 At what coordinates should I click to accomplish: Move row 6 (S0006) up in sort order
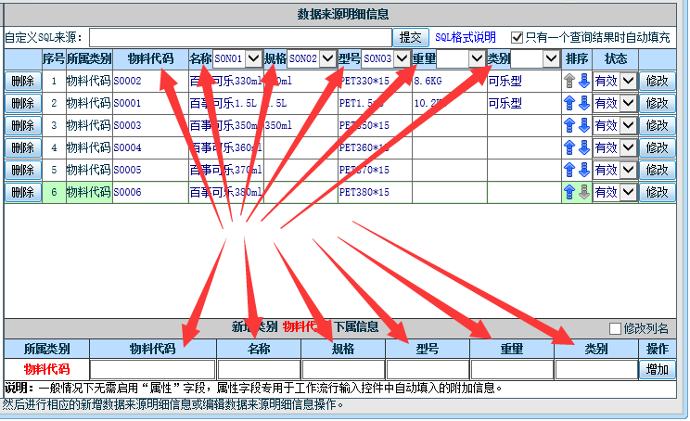click(x=569, y=192)
